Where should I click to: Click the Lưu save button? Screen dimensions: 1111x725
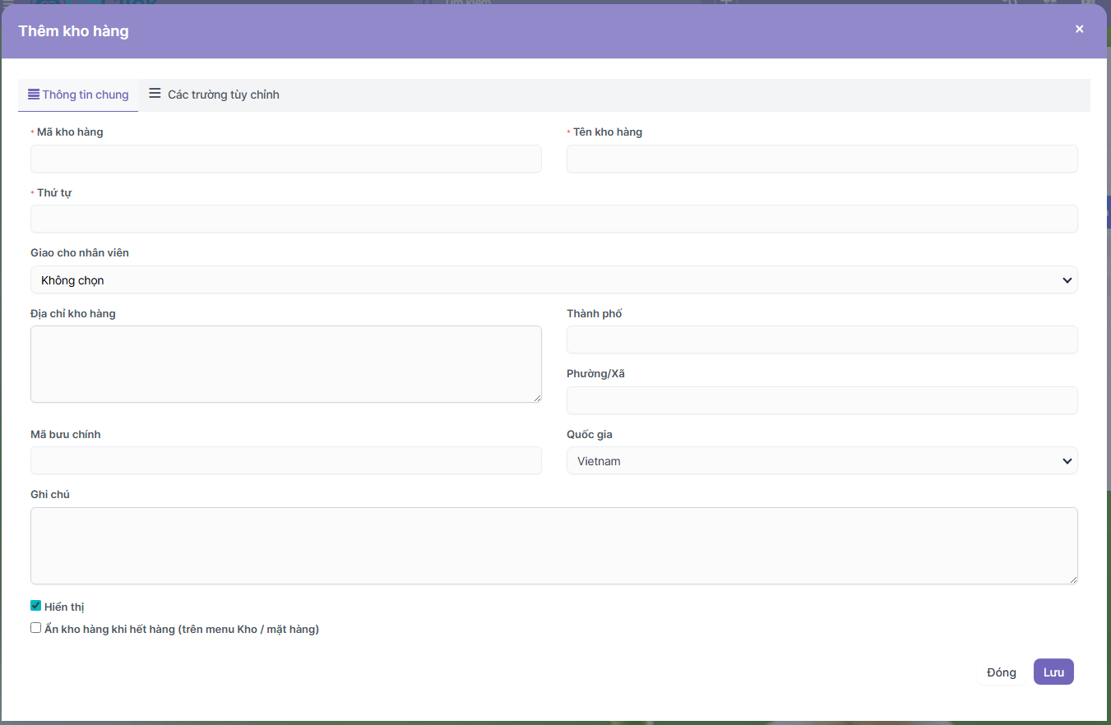tap(1053, 672)
